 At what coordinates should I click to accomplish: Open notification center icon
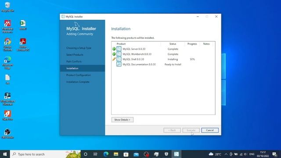[274, 154]
